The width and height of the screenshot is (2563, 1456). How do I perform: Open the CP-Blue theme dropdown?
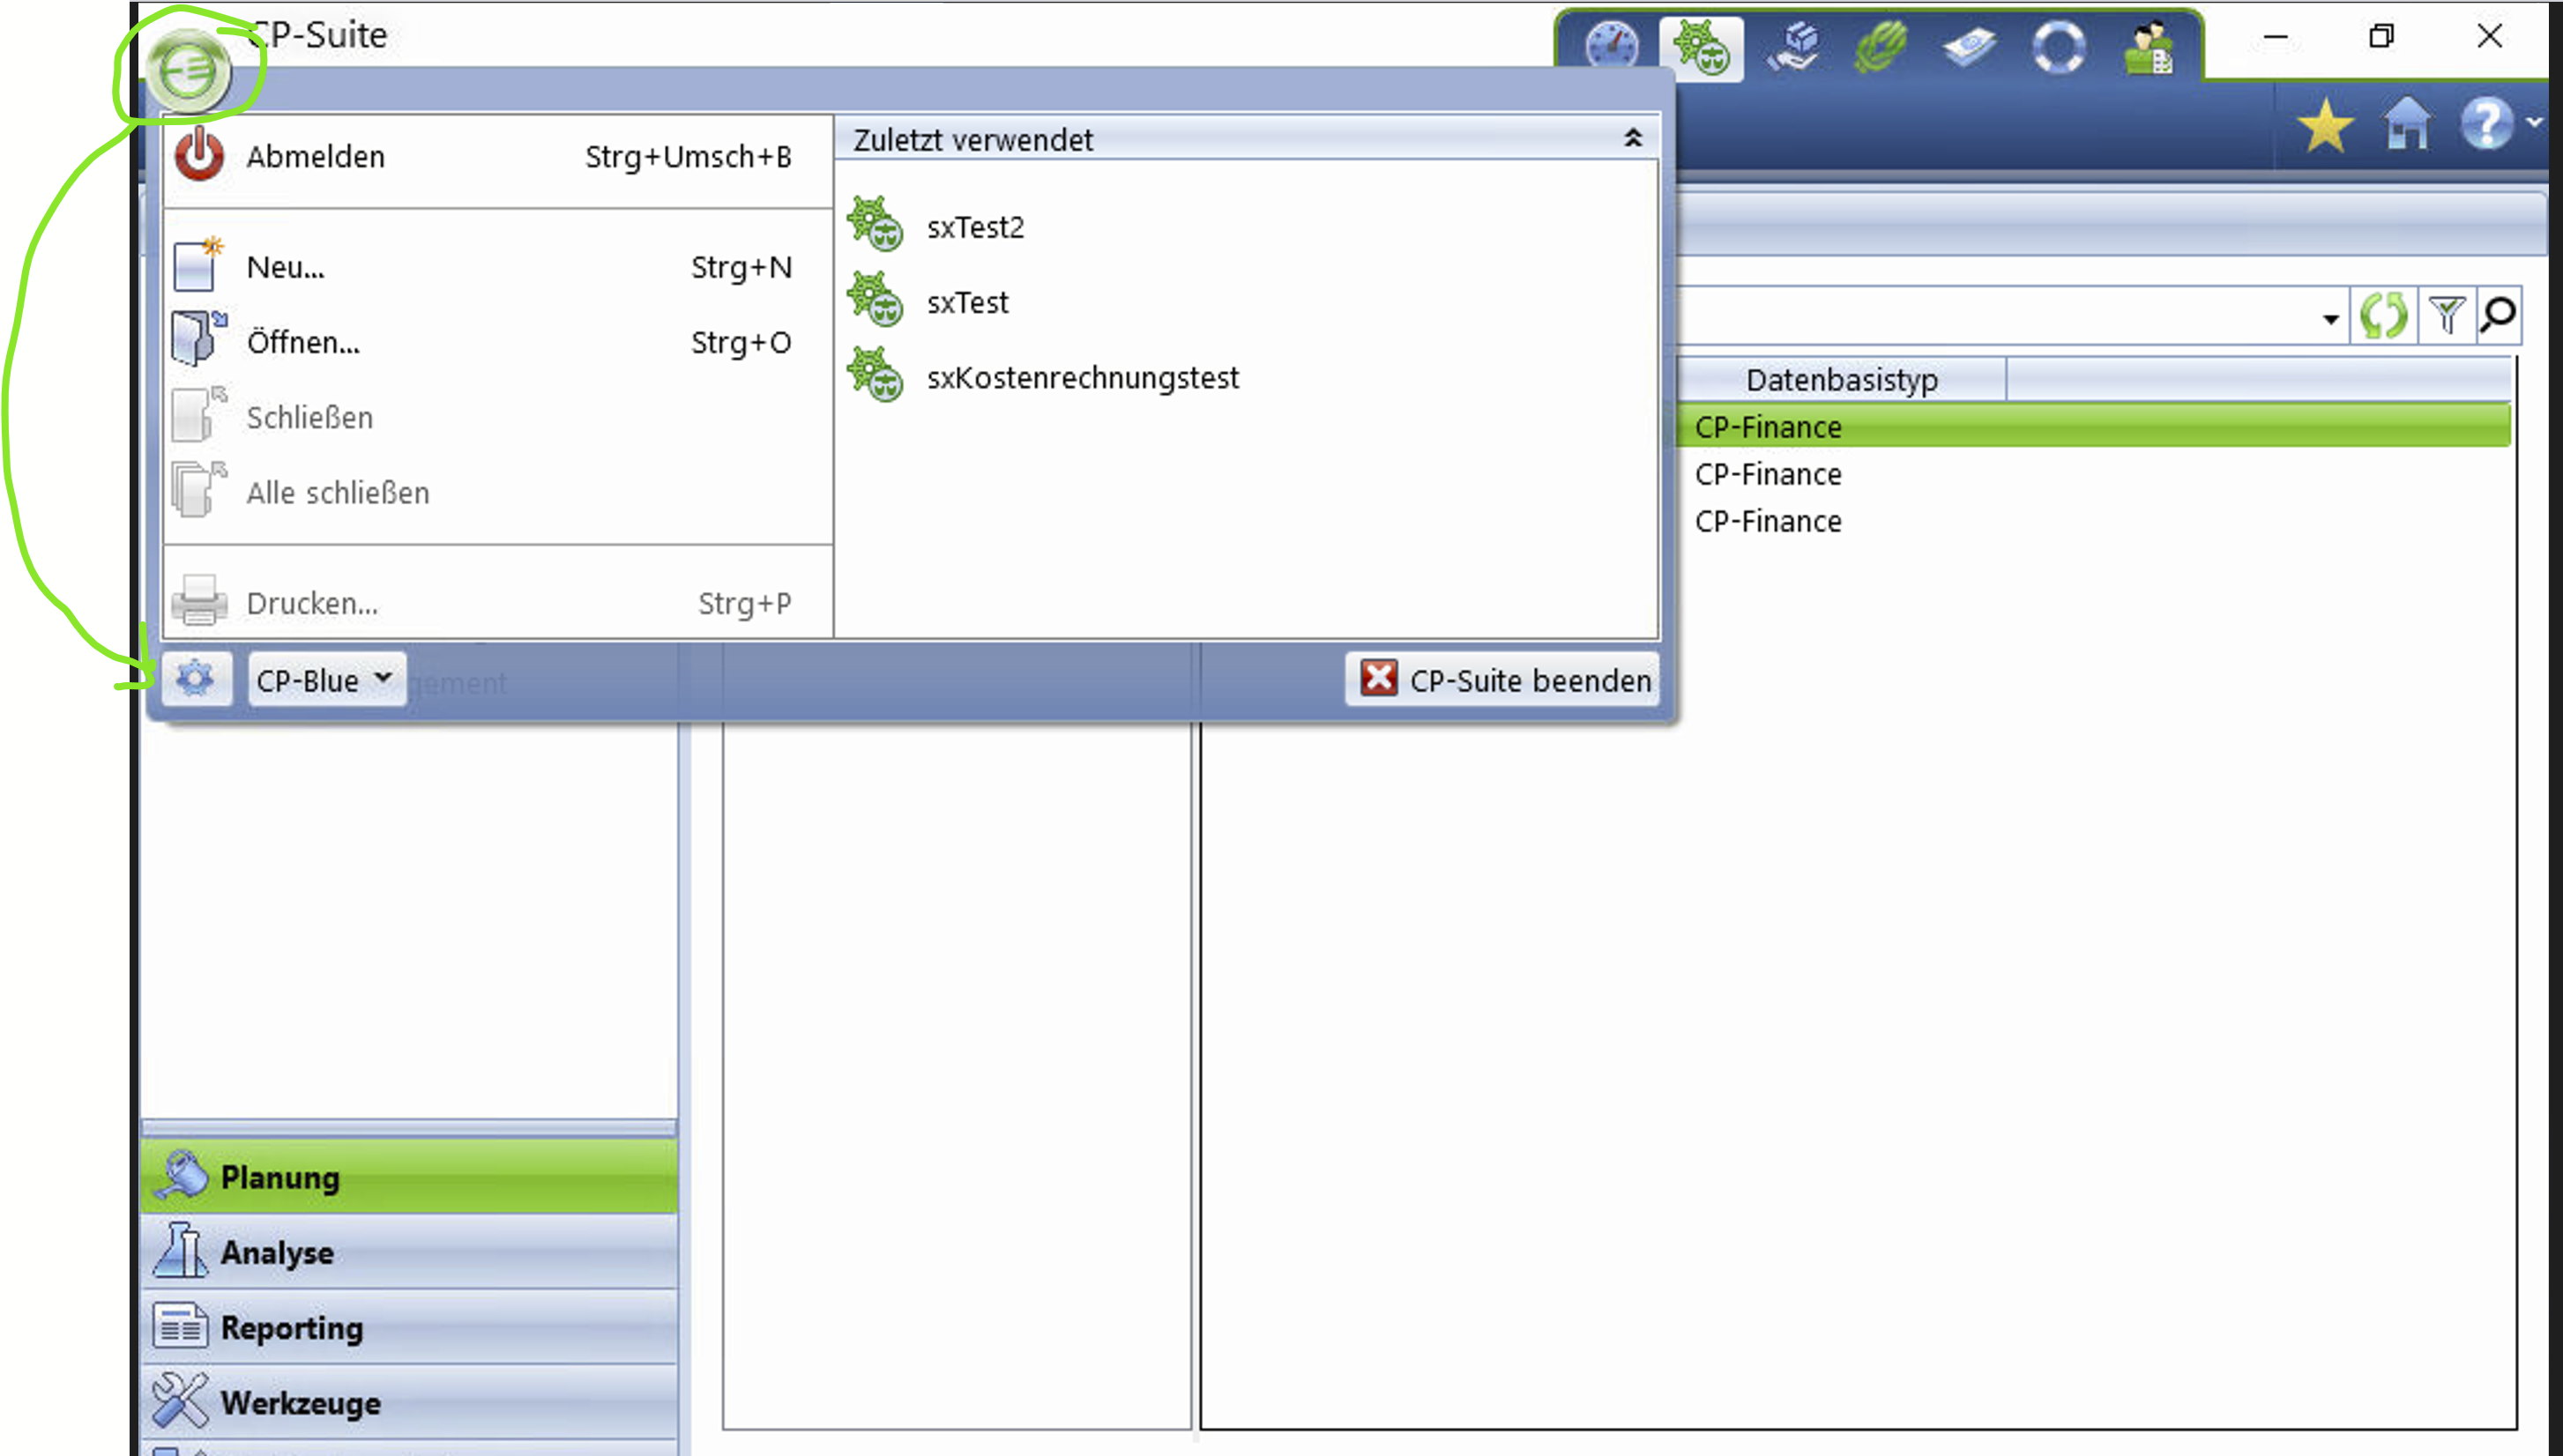[326, 680]
